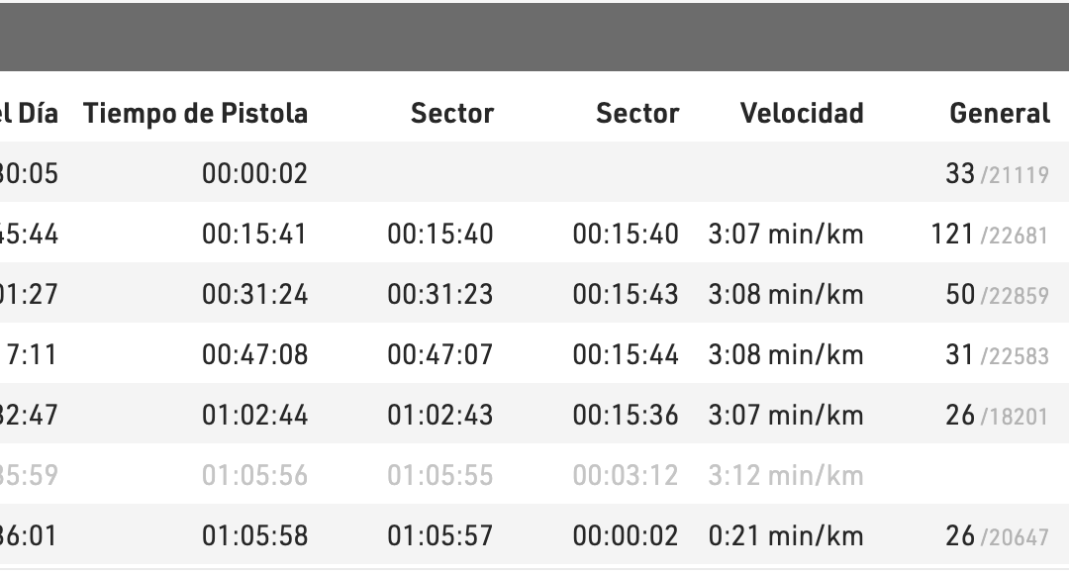Click the left Sector column header

452,114
